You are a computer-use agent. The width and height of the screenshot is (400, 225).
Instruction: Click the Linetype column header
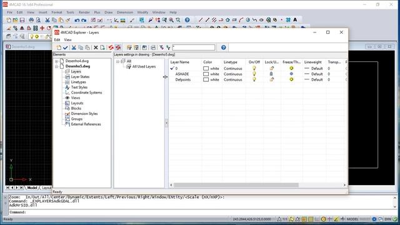click(x=231, y=62)
